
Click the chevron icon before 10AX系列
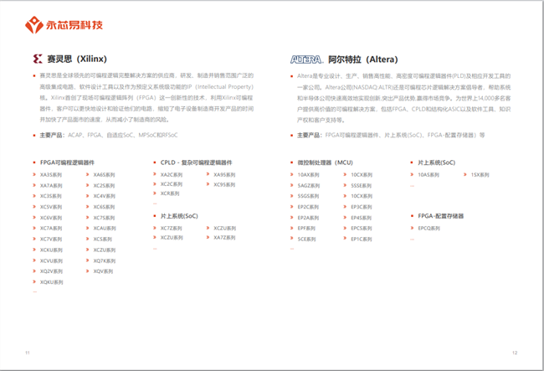(x=294, y=175)
